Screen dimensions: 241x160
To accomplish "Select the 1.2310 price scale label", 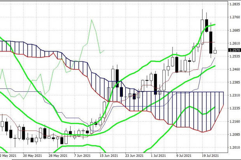I will coord(234,95).
